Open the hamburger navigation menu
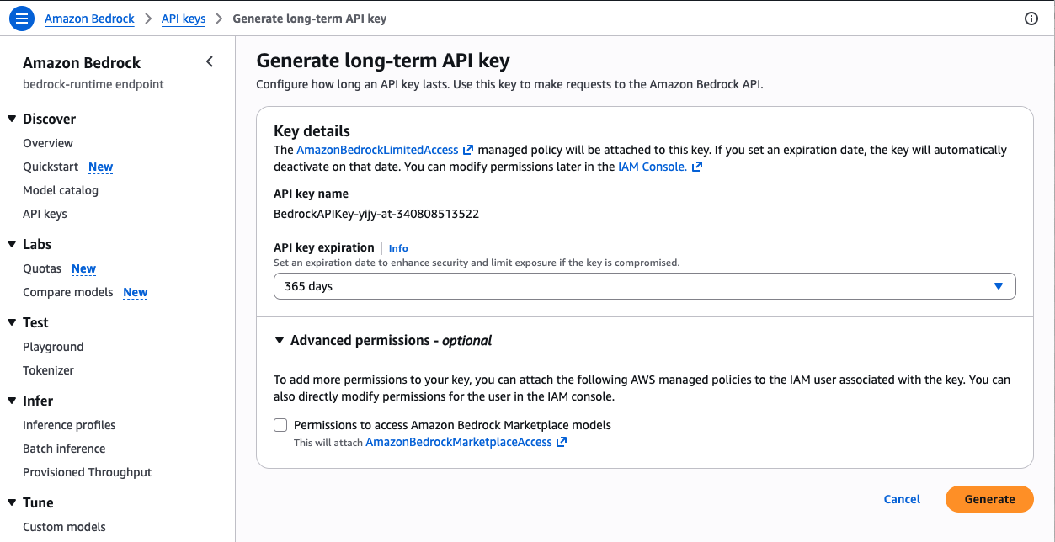This screenshot has height=542, width=1055. 22,19
